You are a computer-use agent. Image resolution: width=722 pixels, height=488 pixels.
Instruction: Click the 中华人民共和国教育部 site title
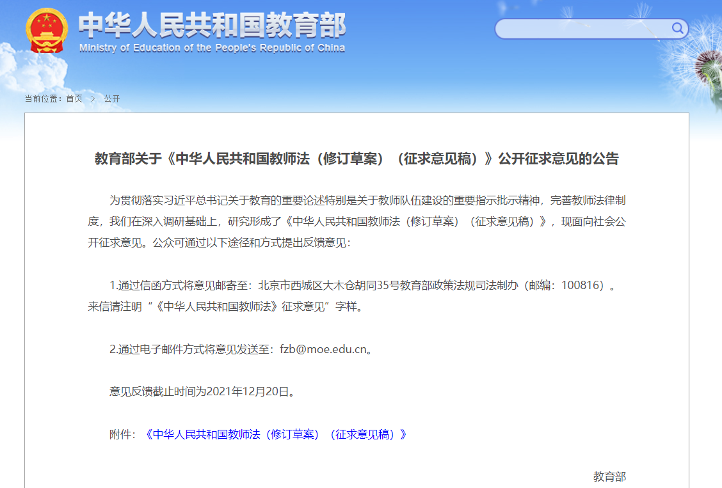coord(213,26)
